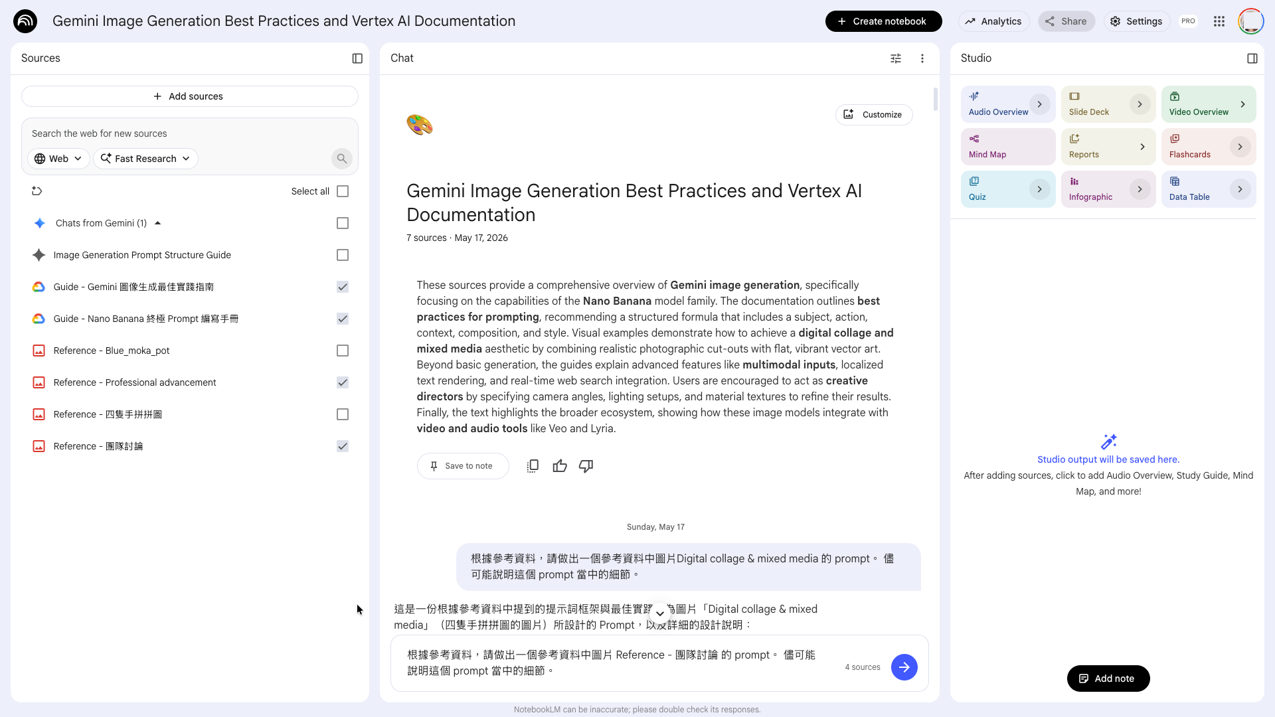Click the NotebookLM logo icon
Image resolution: width=1275 pixels, height=717 pixels.
[x=25, y=21]
